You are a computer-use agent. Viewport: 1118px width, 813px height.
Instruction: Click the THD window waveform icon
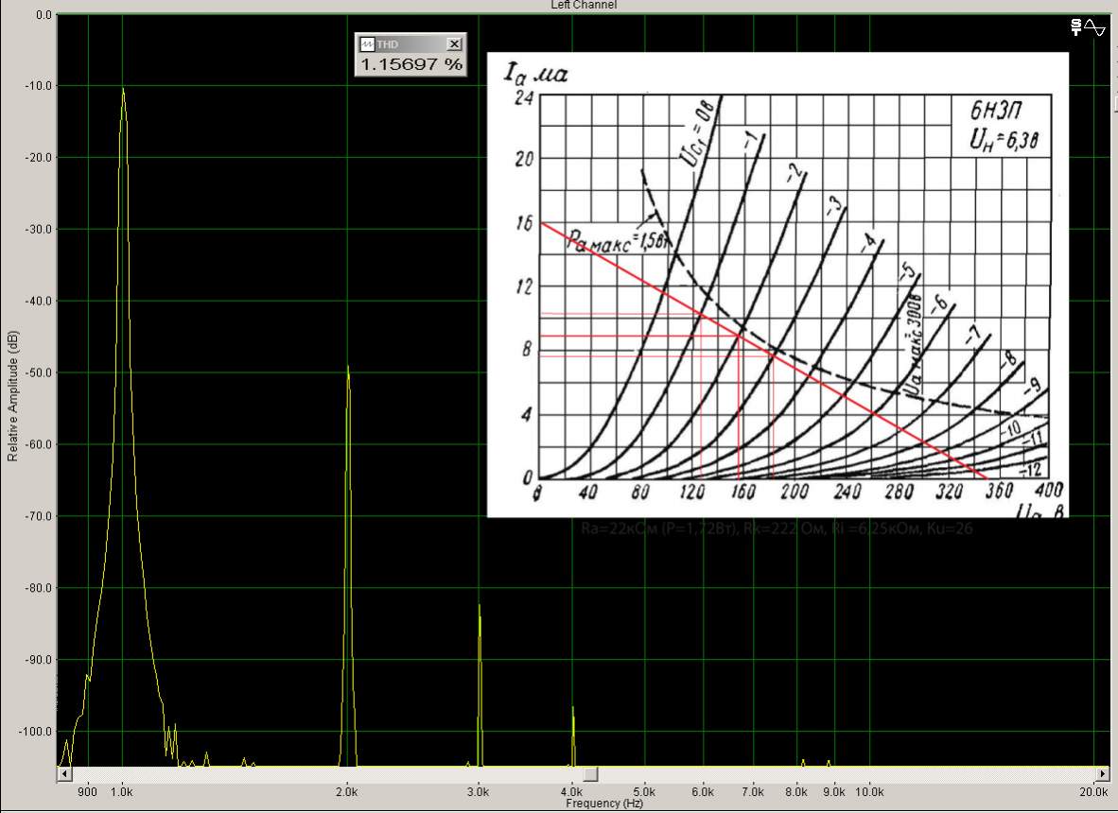point(366,44)
